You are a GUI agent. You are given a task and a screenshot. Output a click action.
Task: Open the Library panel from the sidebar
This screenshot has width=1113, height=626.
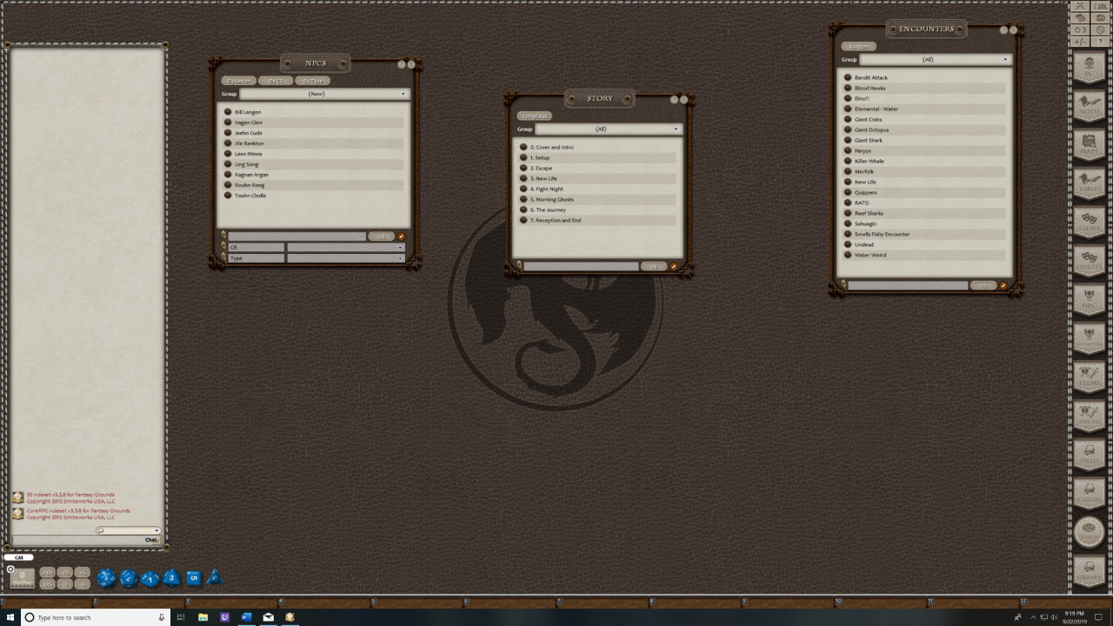[1090, 572]
